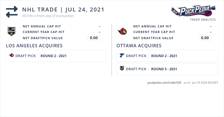Click St. Louis Blues icon in draft pick
Viewport: 224px width, 117px height.
point(122,55)
